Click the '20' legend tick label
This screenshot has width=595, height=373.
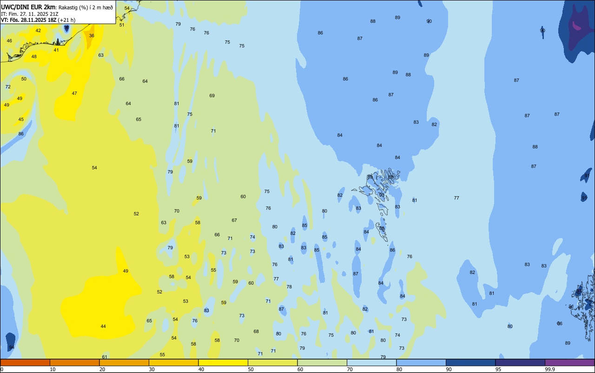(x=102, y=369)
